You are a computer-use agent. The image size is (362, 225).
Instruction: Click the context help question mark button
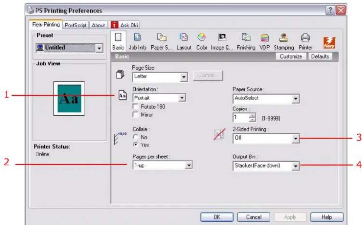330,10
